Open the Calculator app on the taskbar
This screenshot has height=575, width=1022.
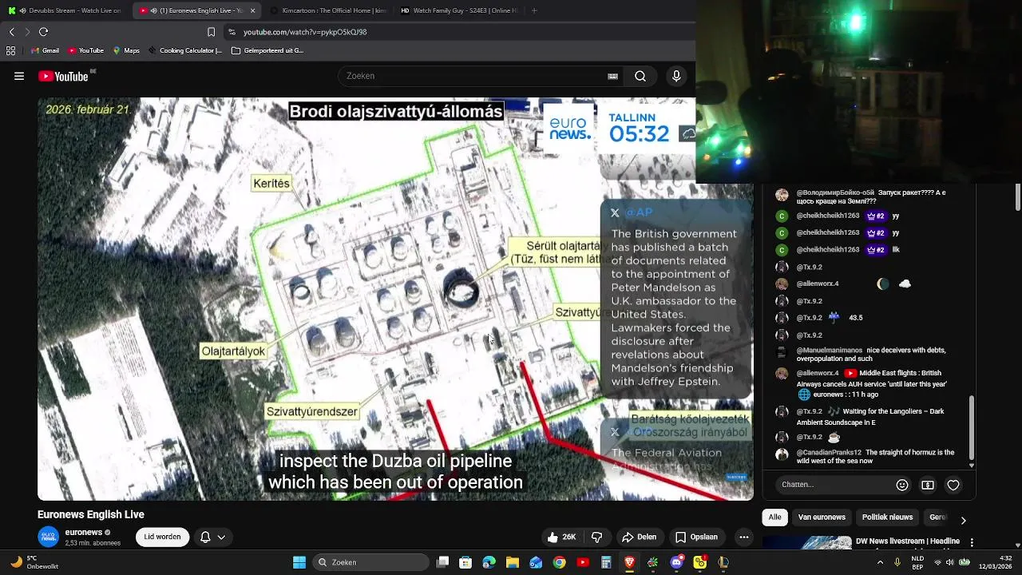pos(606,562)
